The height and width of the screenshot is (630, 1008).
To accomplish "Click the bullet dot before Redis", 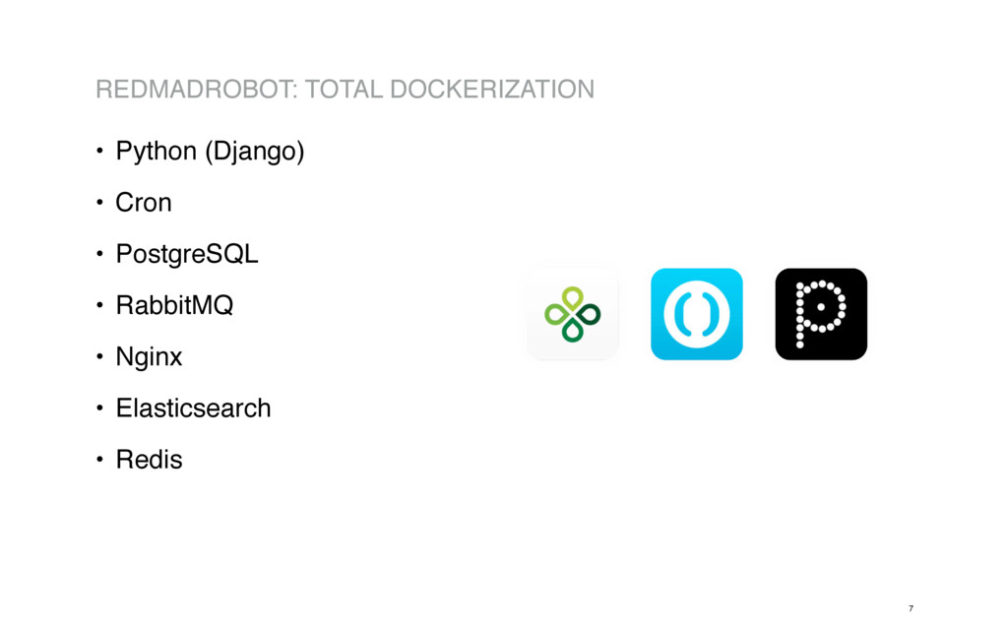I will coord(99,460).
